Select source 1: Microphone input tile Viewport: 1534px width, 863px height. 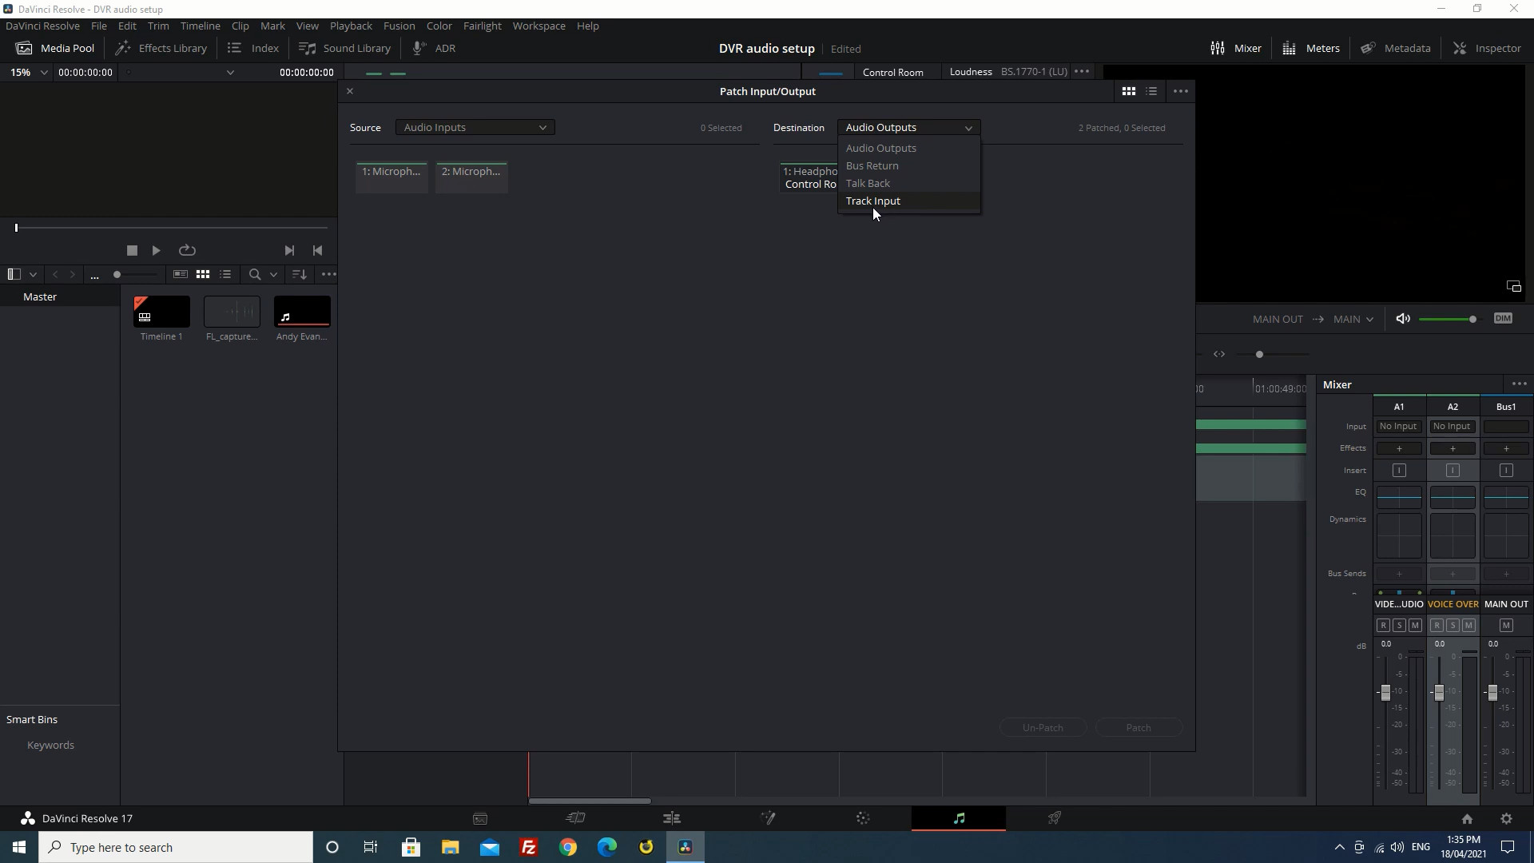pyautogui.click(x=391, y=177)
